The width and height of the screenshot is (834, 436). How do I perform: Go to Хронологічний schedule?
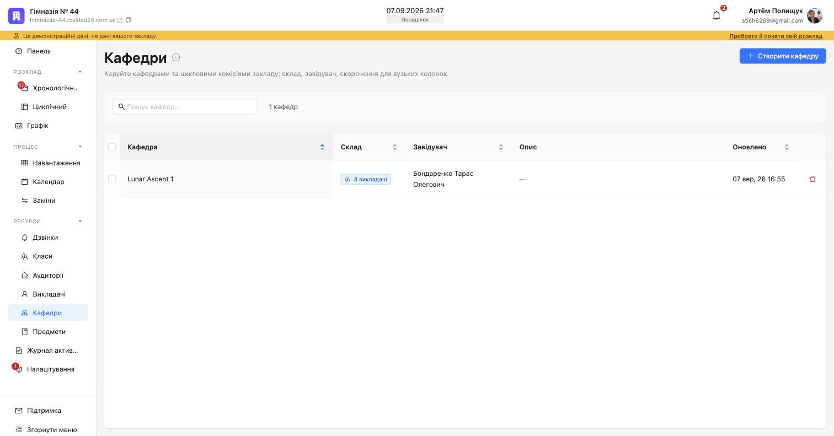click(48, 88)
